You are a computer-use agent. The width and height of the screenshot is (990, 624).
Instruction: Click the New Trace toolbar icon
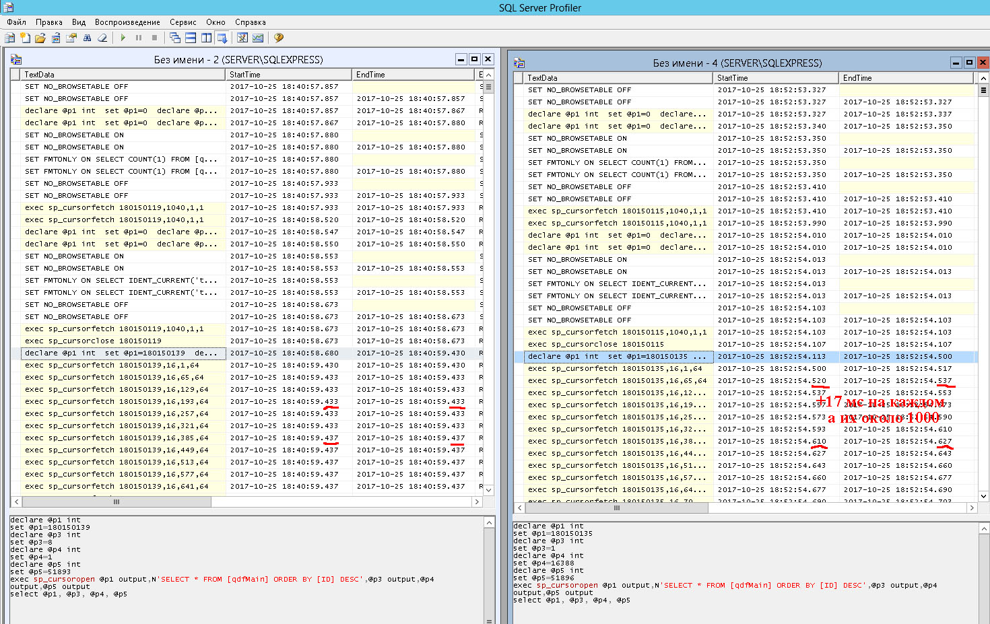(x=10, y=38)
